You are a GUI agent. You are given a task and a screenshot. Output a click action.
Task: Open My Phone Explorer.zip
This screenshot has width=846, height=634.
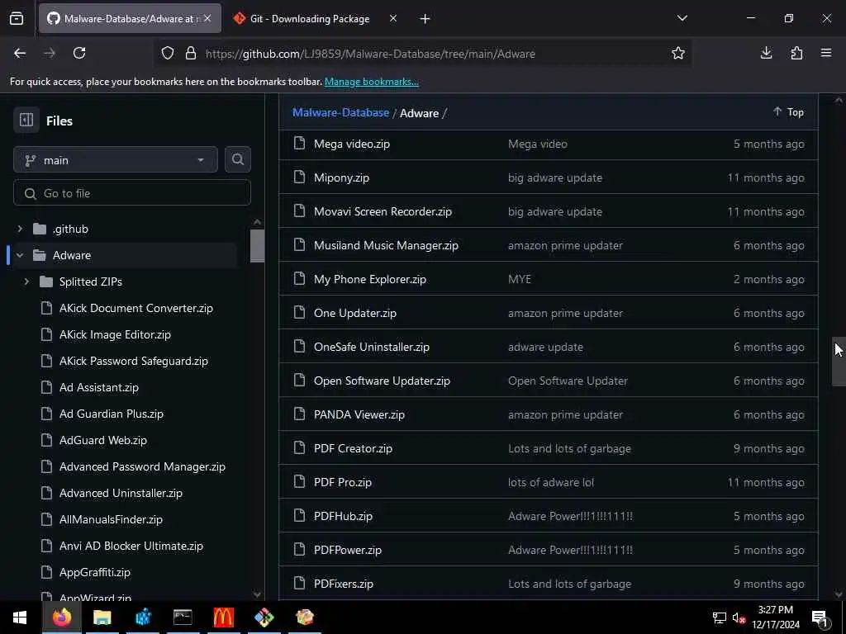click(370, 280)
